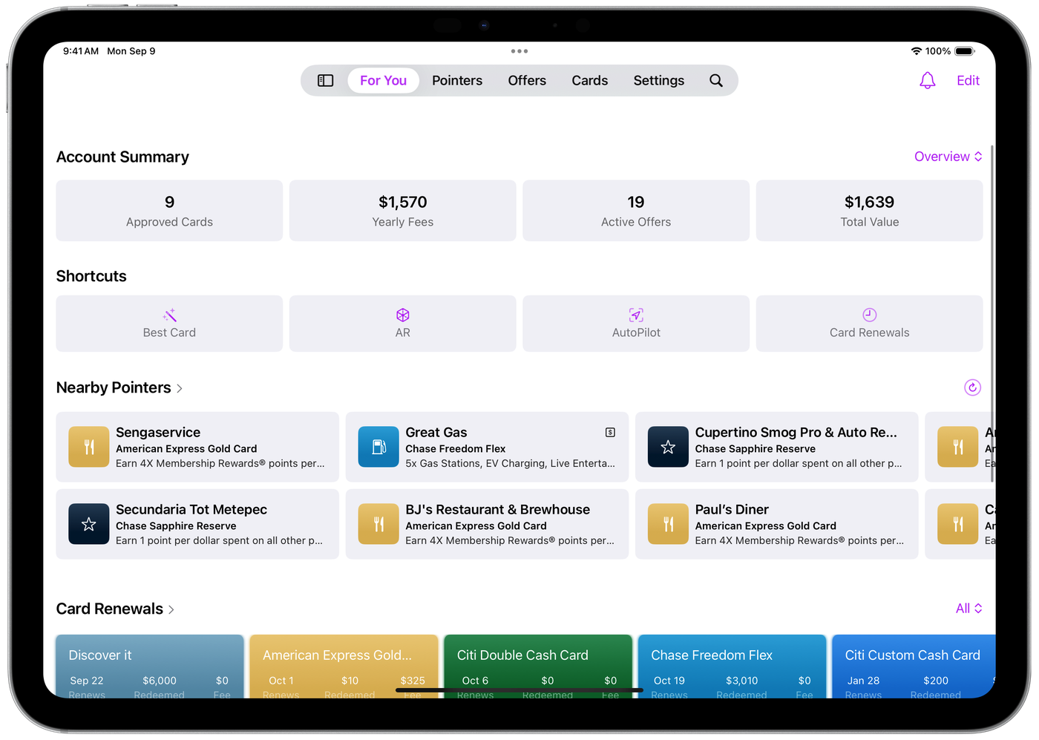The height and width of the screenshot is (740, 1039).
Task: Open the Offers tab
Action: tap(527, 80)
